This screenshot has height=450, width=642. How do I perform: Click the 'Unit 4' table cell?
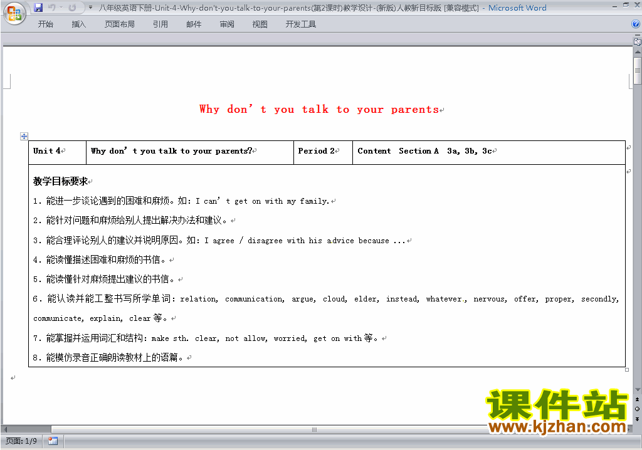tap(57, 153)
